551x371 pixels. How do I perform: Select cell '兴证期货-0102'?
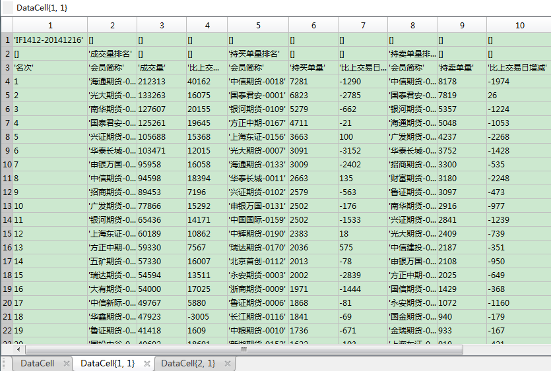[258, 192]
